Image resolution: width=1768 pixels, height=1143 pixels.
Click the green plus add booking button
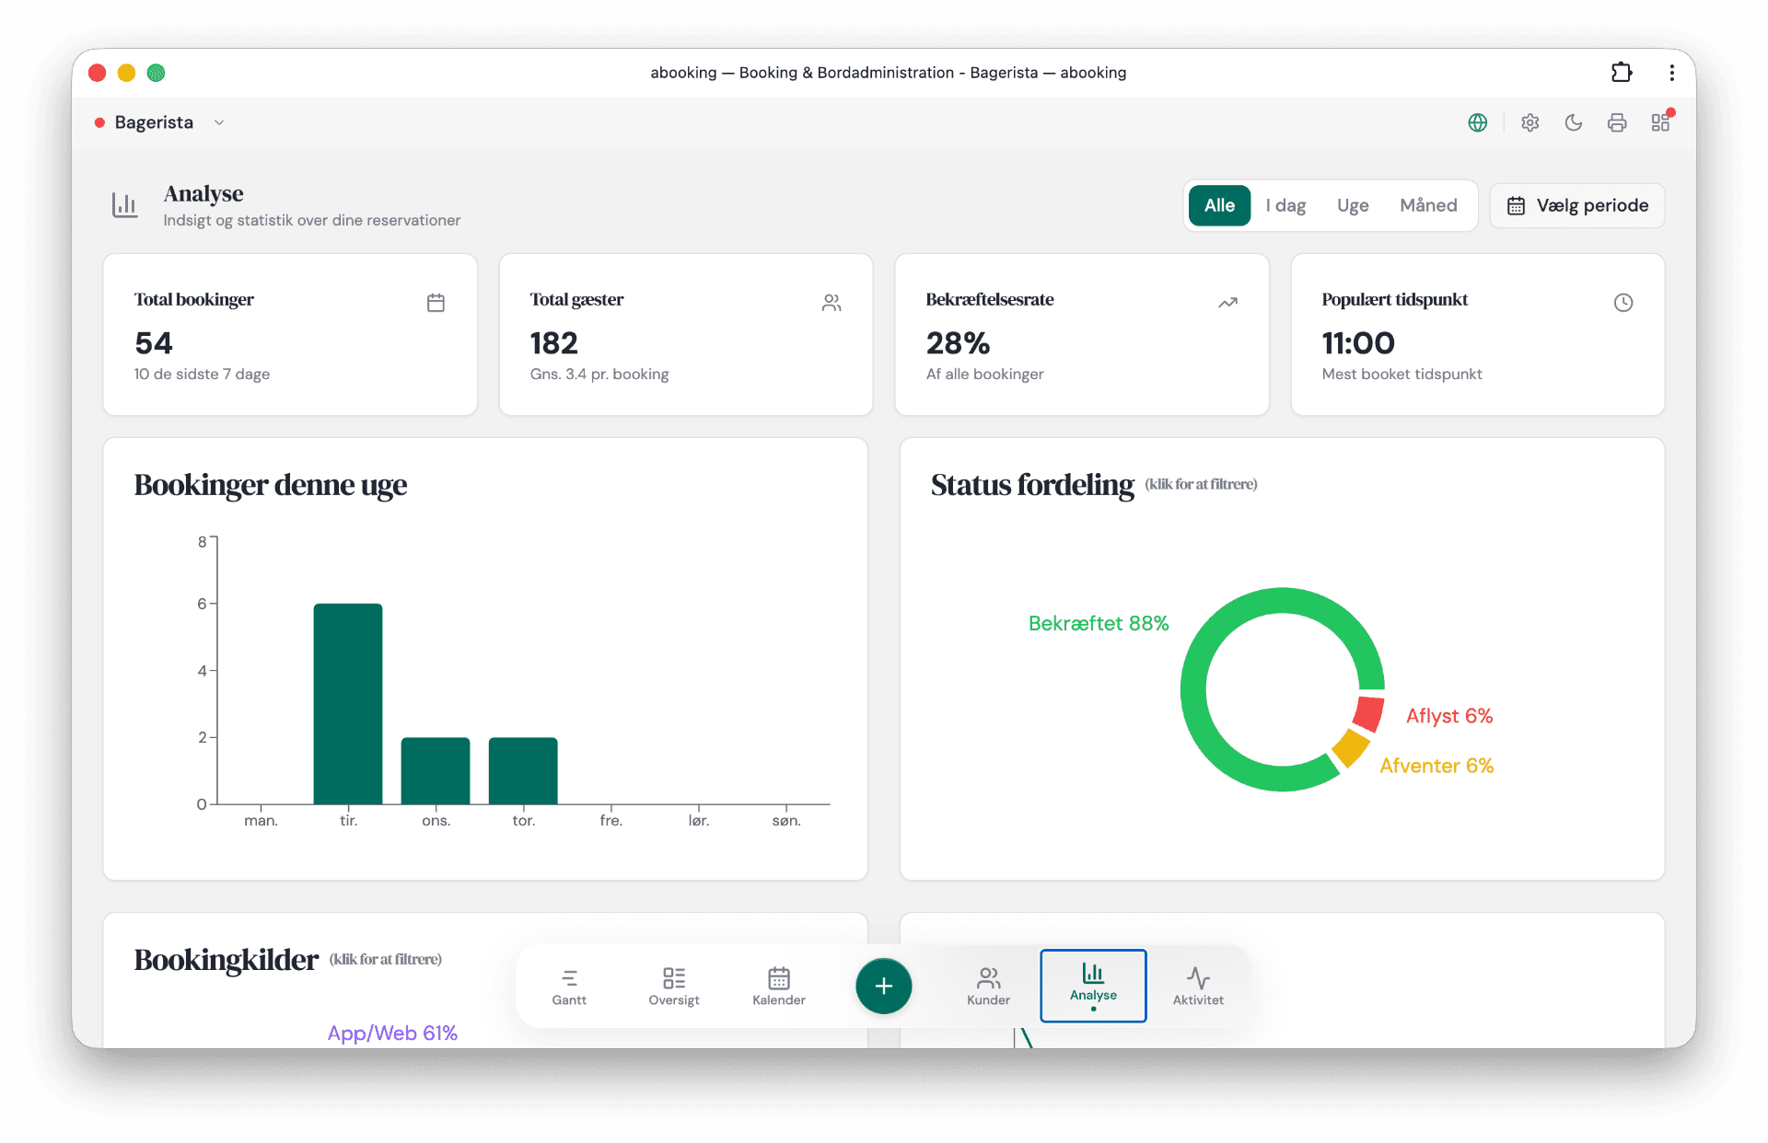pos(883,986)
